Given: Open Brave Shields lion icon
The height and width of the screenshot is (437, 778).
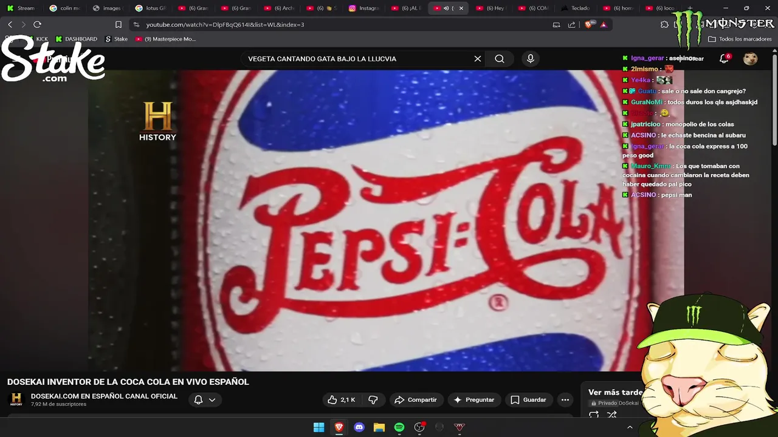Looking at the screenshot, I should pyautogui.click(x=588, y=24).
